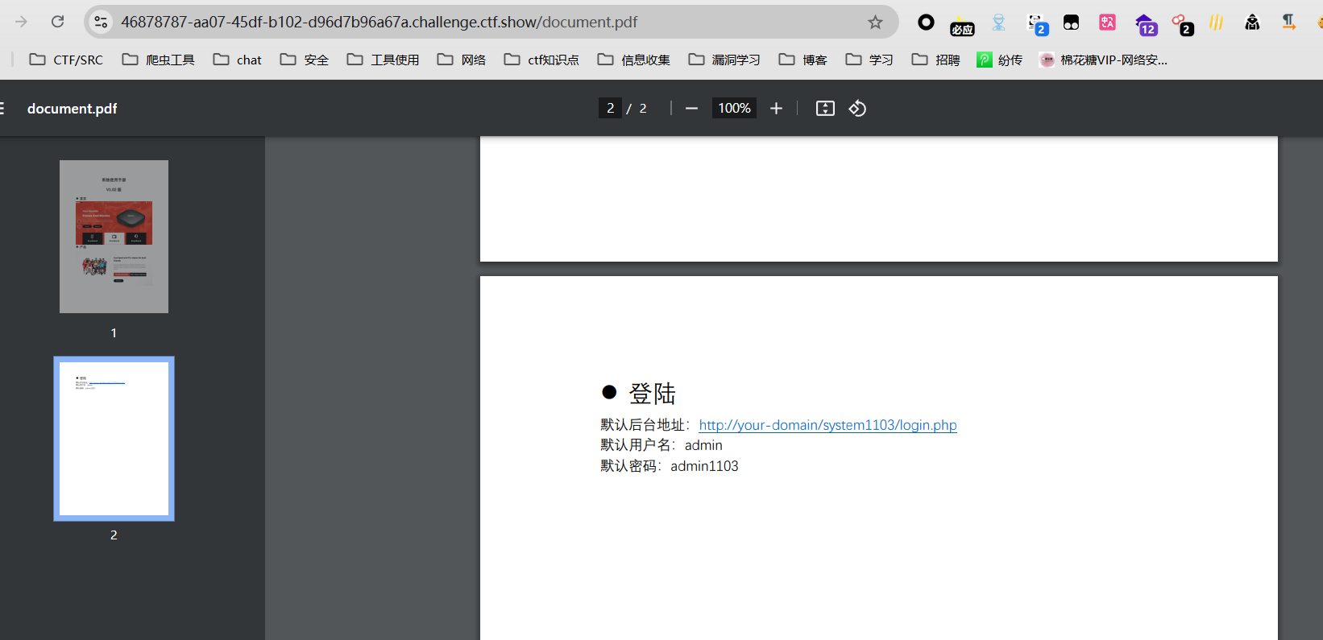The image size is (1323, 640).
Task: Click the password text admin1103
Action: click(704, 466)
